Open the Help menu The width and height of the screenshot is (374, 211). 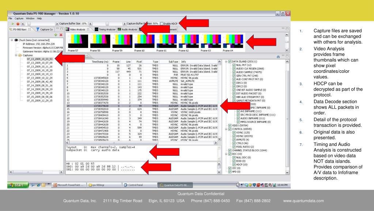pos(39,18)
